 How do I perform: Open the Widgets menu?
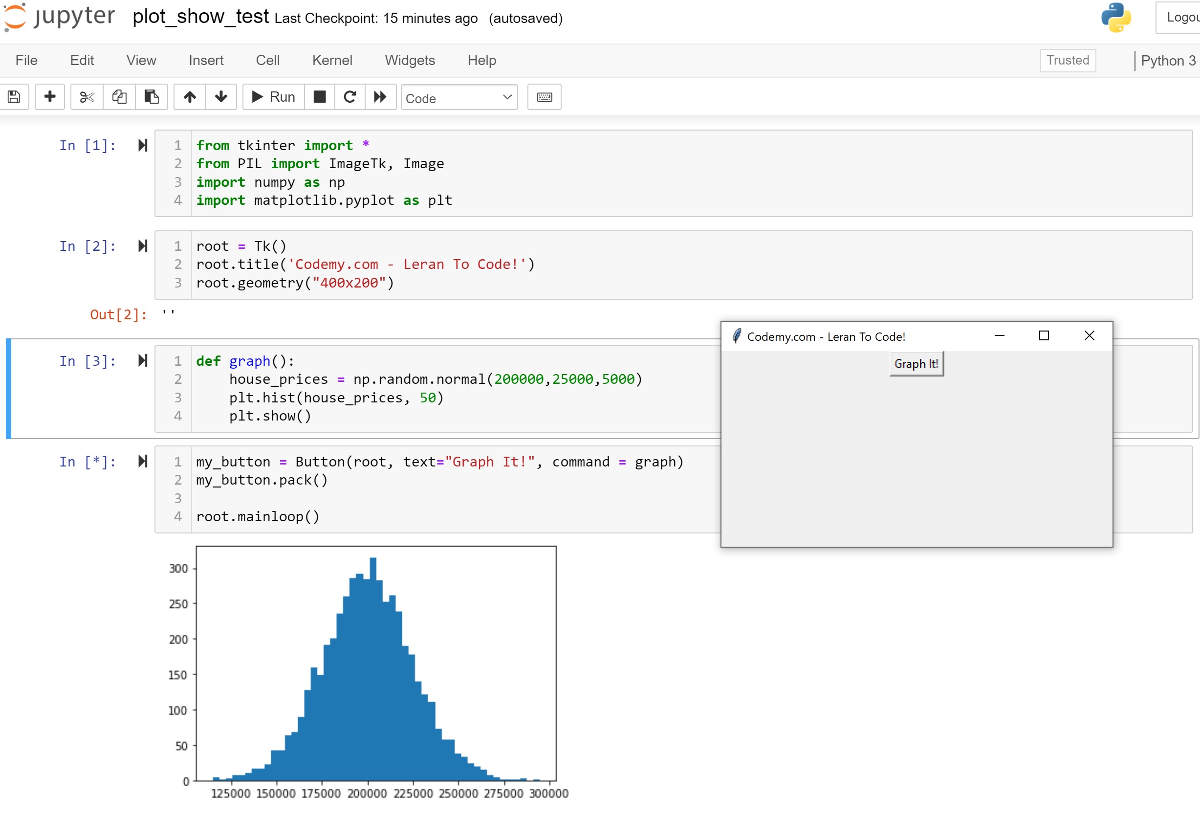coord(410,61)
